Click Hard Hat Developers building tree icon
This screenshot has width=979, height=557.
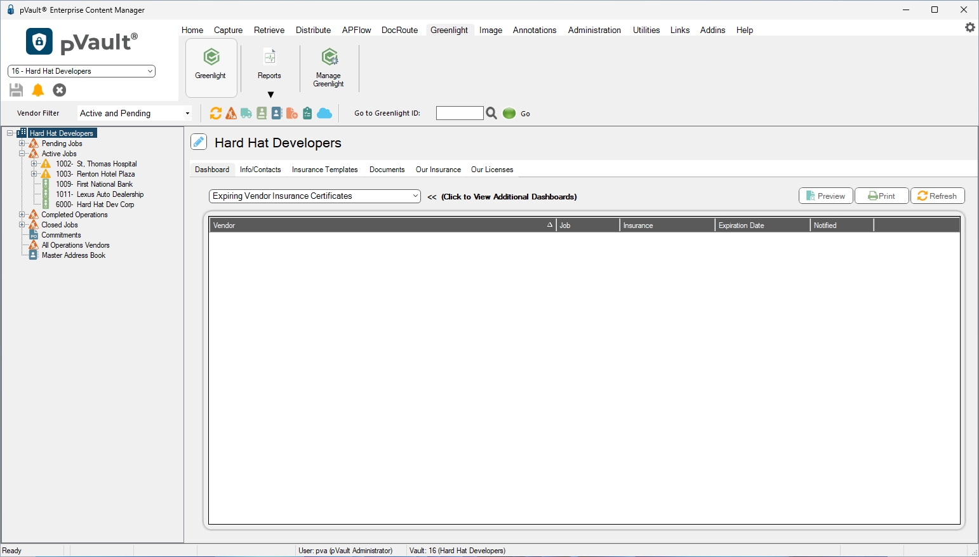click(x=22, y=133)
